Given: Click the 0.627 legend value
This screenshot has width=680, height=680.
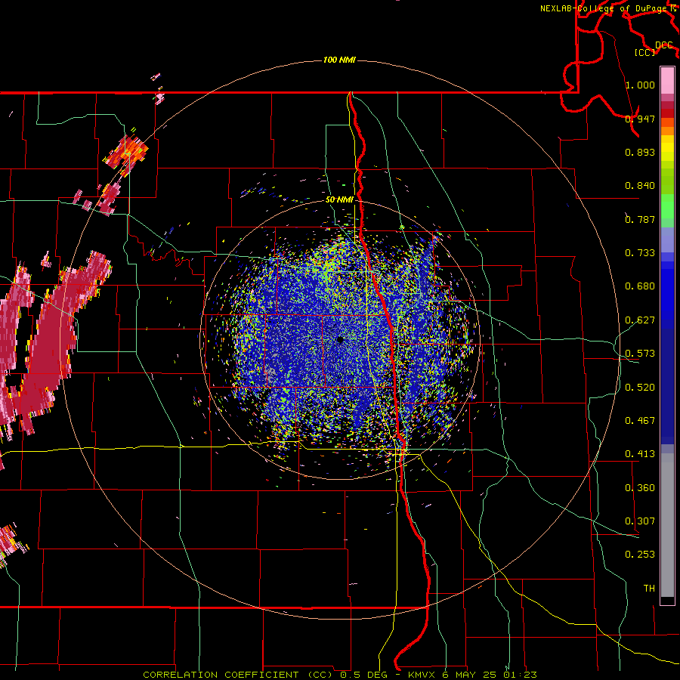Looking at the screenshot, I should coord(640,320).
